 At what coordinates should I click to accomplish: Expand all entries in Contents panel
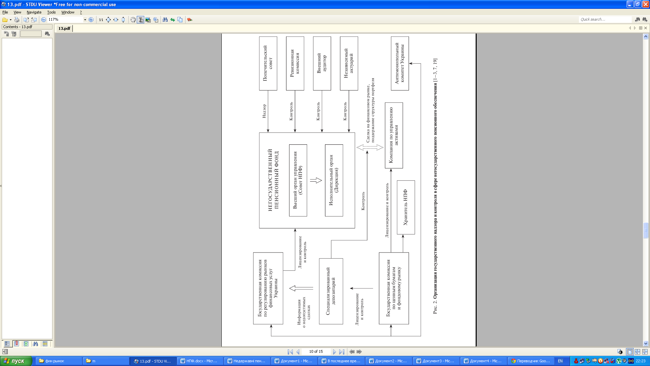[6, 34]
